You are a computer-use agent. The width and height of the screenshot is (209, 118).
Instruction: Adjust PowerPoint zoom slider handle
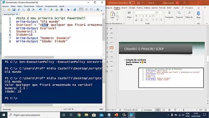click(184, 110)
